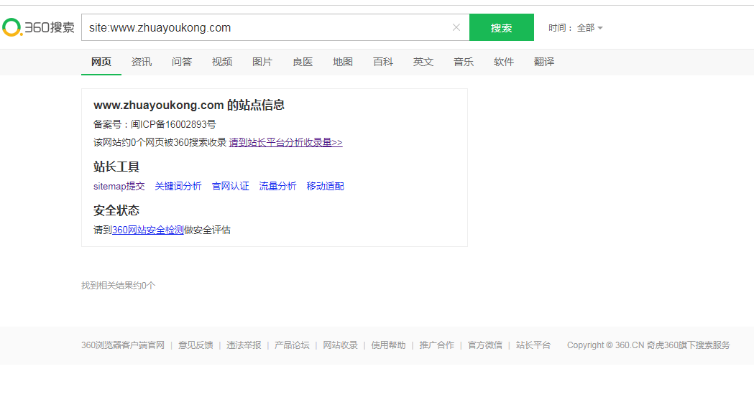Viewport: 754px width, 402px height.
Task: Open the 图片 tab
Action: coord(262,62)
